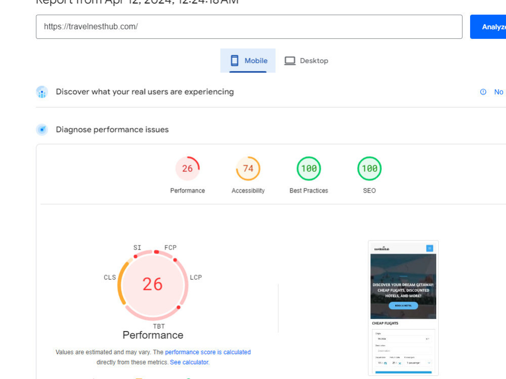The width and height of the screenshot is (506, 379).
Task: Click the large Performance heading below gauge
Action: 153,335
